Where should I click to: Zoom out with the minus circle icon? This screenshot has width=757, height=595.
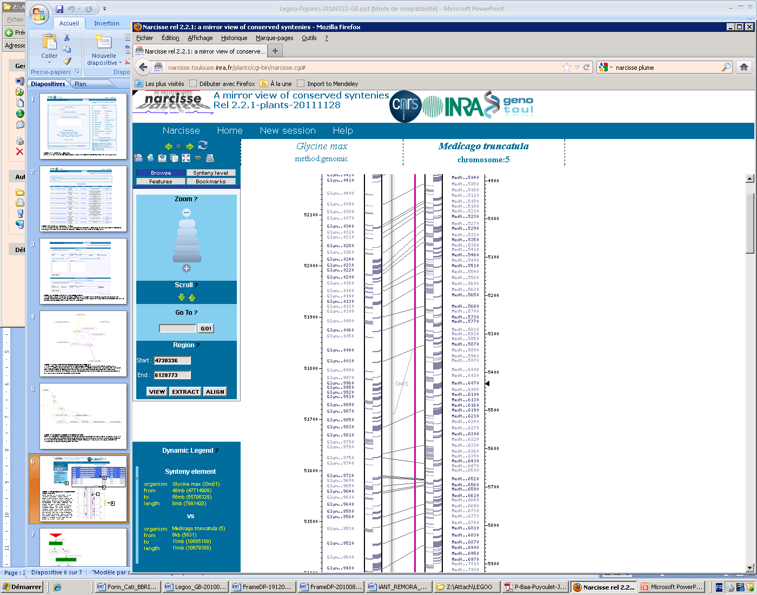coord(187,213)
